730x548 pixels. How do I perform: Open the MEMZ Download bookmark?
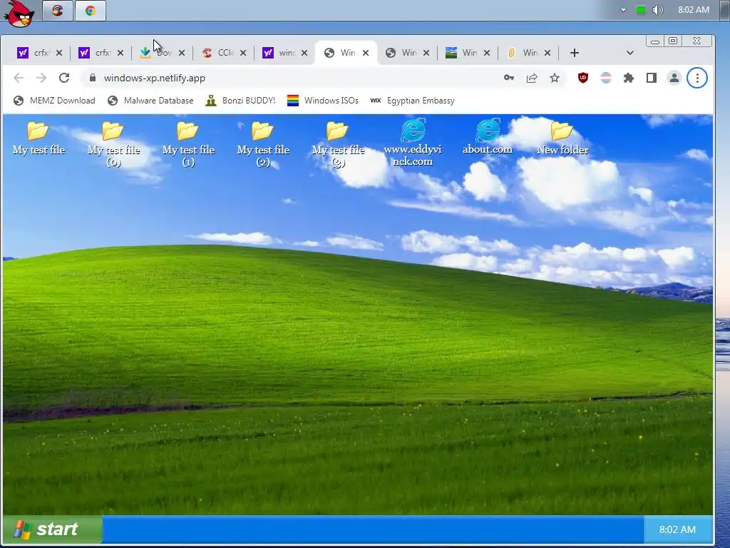pyautogui.click(x=54, y=101)
